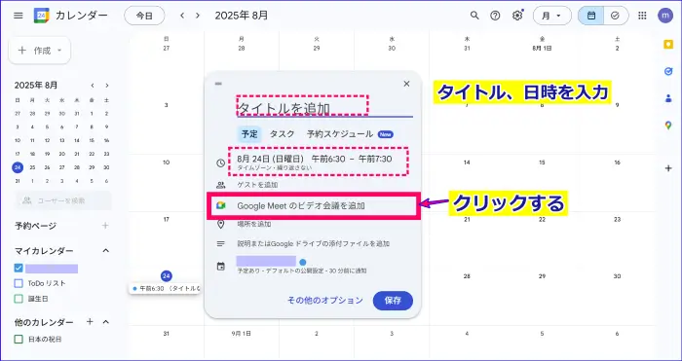Click the Google Meet camera icon
682x361 pixels.
point(221,206)
